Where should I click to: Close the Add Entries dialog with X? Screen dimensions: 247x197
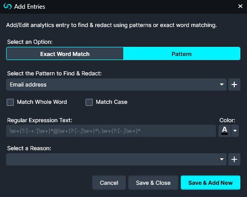point(240,6)
